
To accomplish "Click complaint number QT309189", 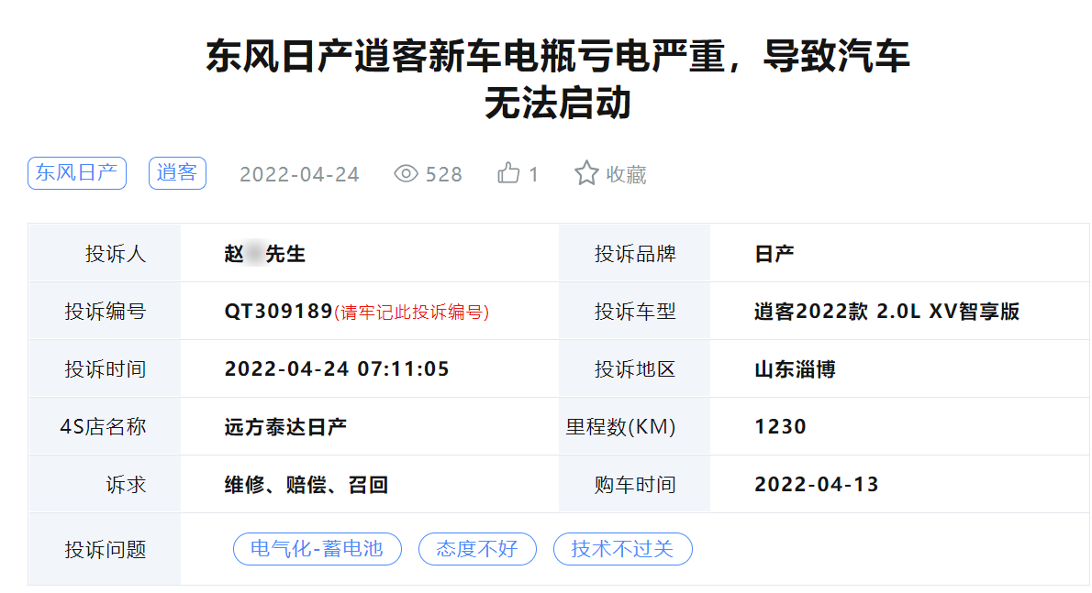I will [x=279, y=312].
